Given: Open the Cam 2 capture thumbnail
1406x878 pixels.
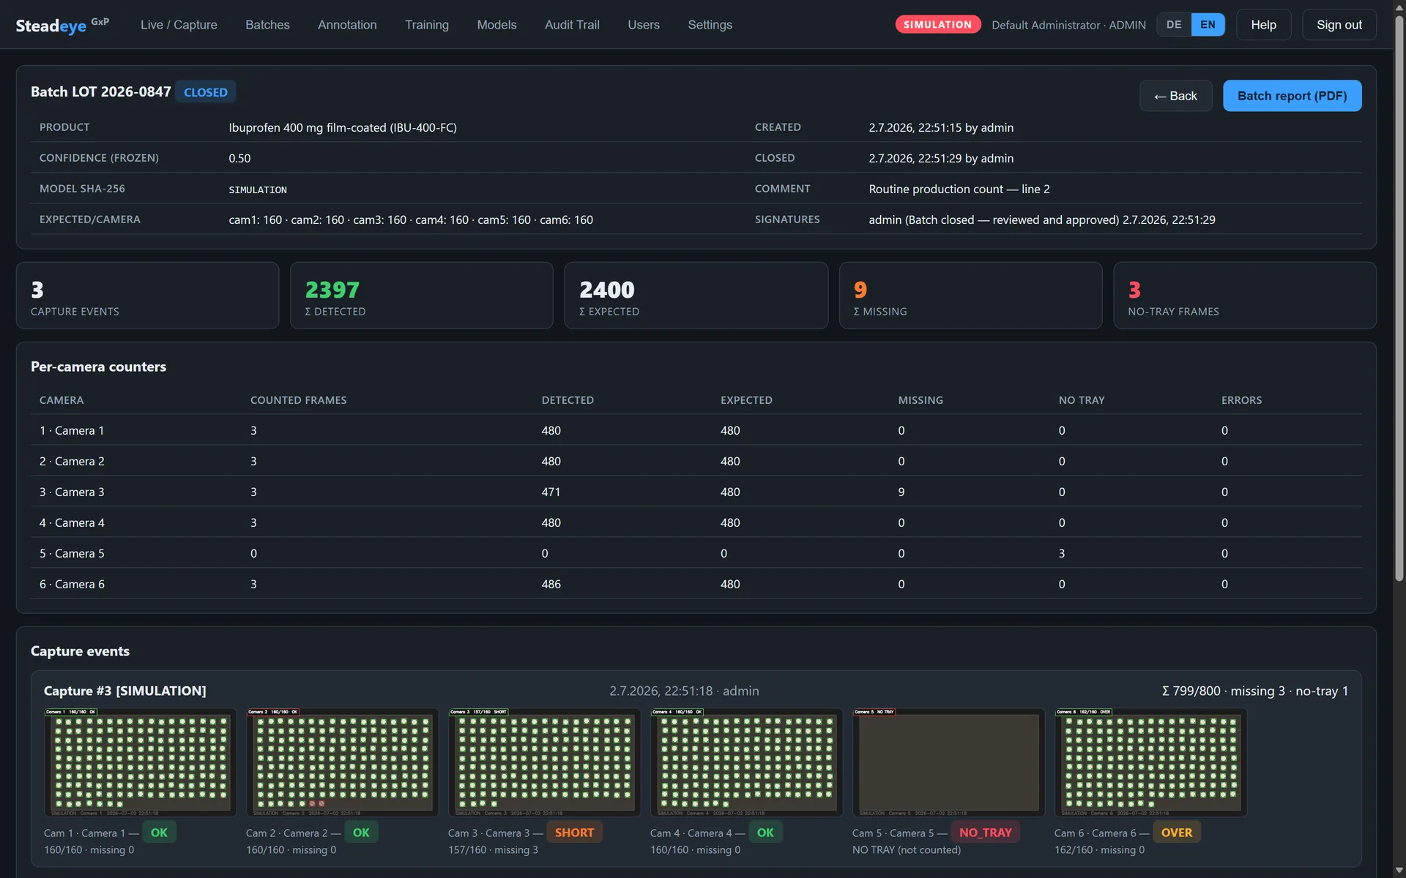Looking at the screenshot, I should point(343,762).
